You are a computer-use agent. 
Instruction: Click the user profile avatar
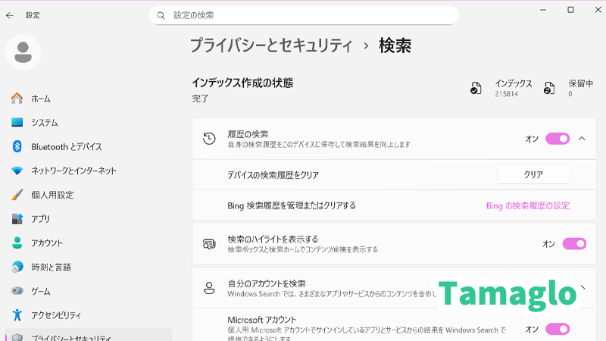point(23,52)
